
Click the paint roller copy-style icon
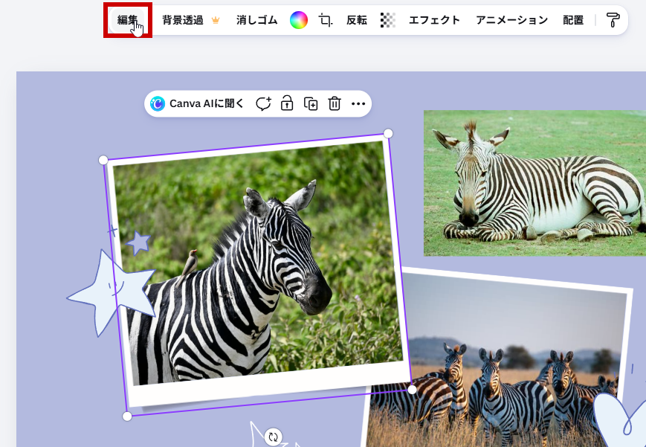[x=613, y=20]
